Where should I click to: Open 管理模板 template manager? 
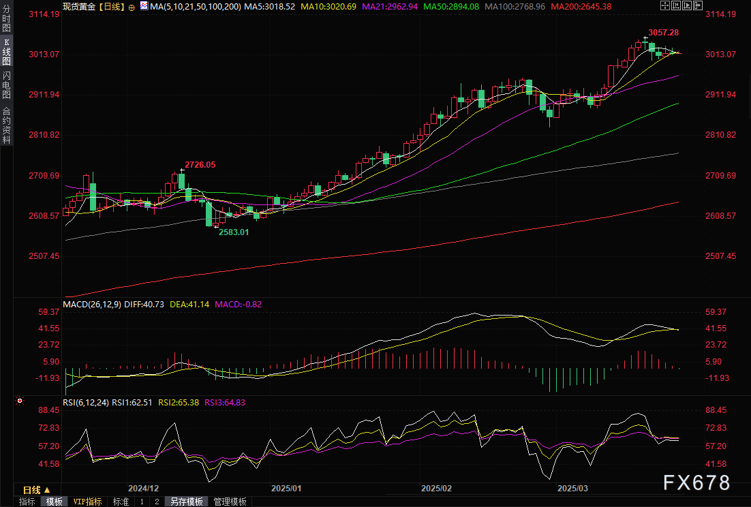(x=230, y=502)
